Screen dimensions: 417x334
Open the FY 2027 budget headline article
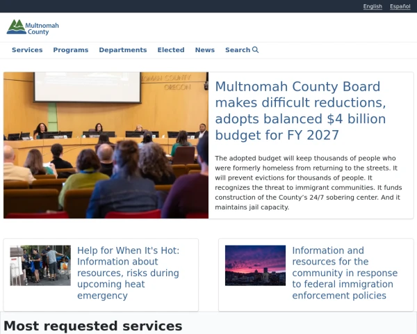click(x=300, y=111)
